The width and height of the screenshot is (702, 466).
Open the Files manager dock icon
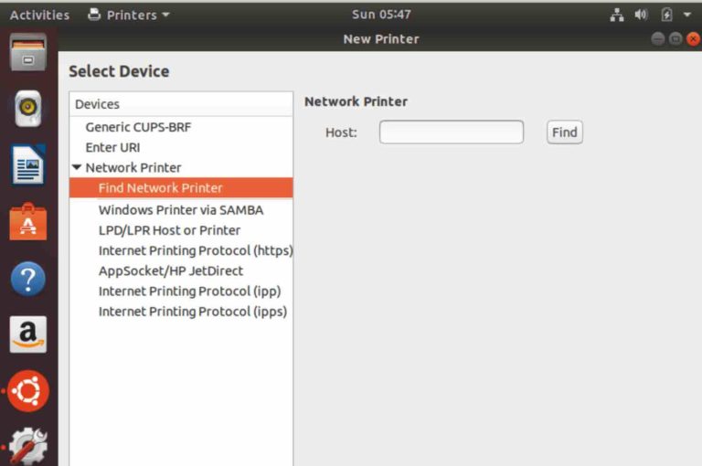tap(28, 53)
